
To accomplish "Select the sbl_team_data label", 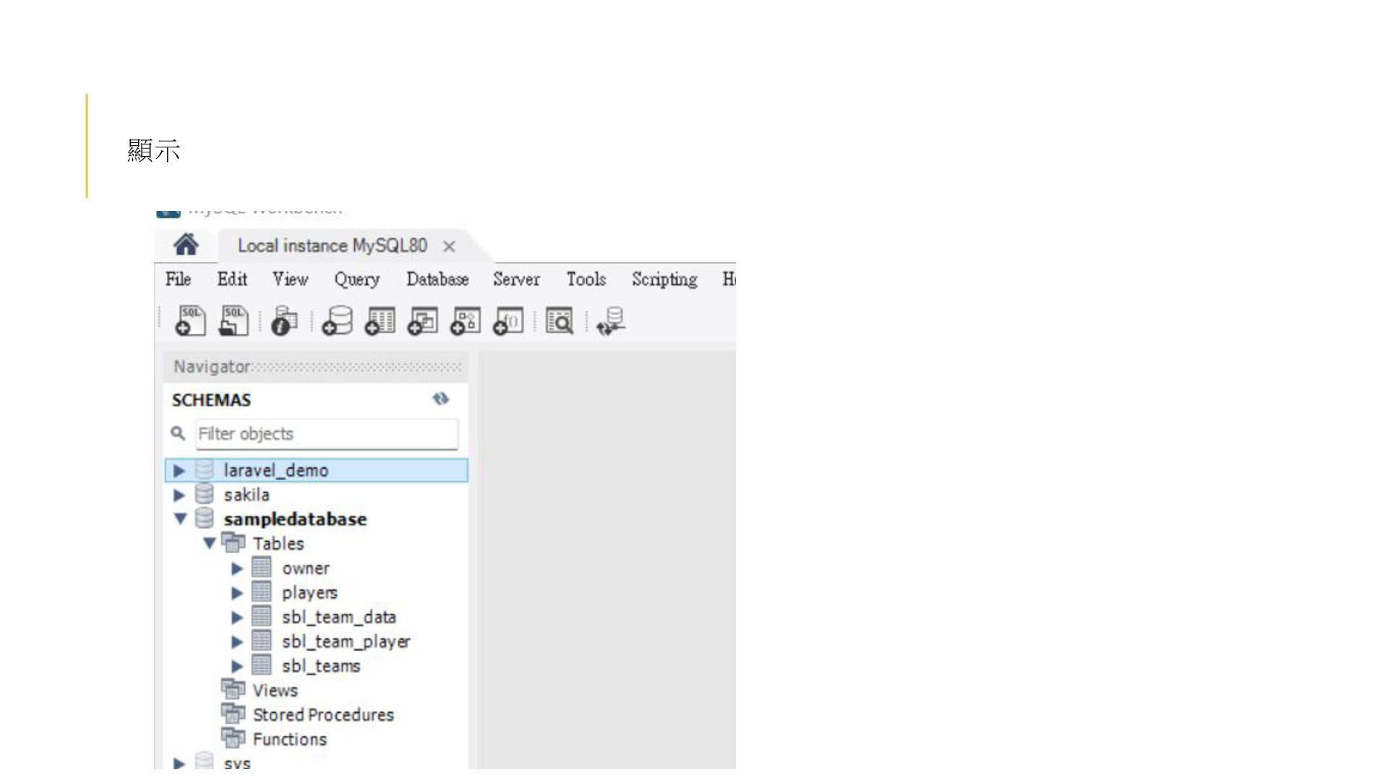I will tap(339, 617).
